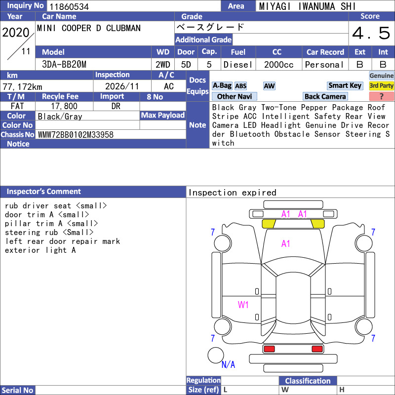395x395 pixels.
Task: Select the Back Camera badge
Action: (x=325, y=96)
